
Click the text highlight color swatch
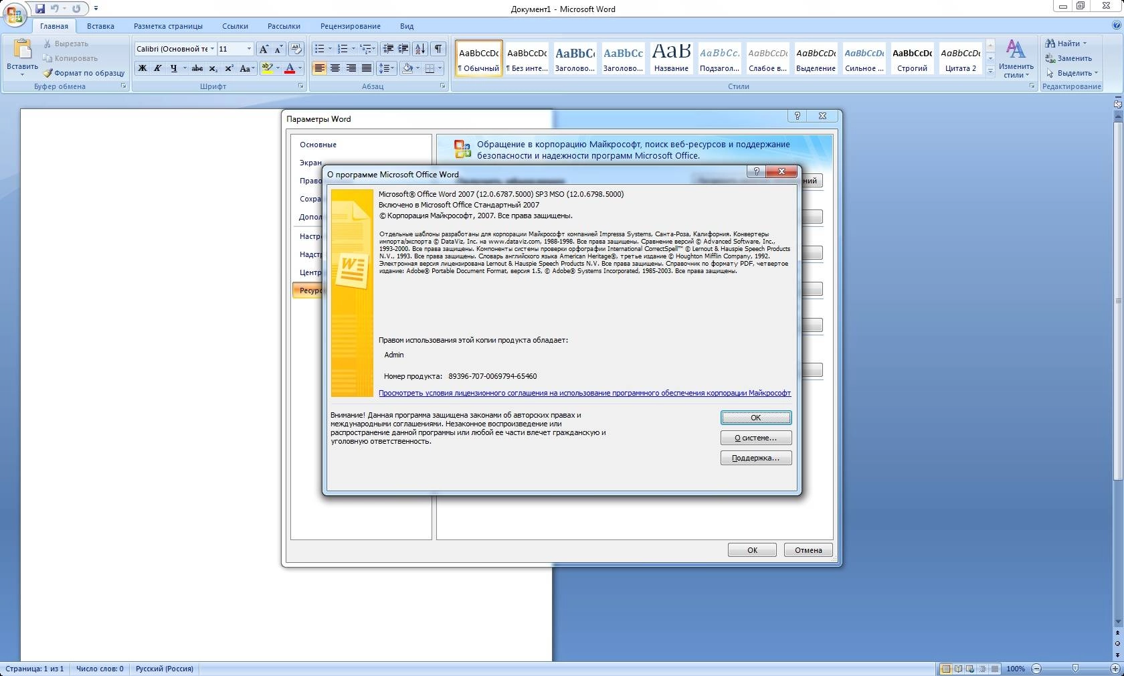click(267, 68)
